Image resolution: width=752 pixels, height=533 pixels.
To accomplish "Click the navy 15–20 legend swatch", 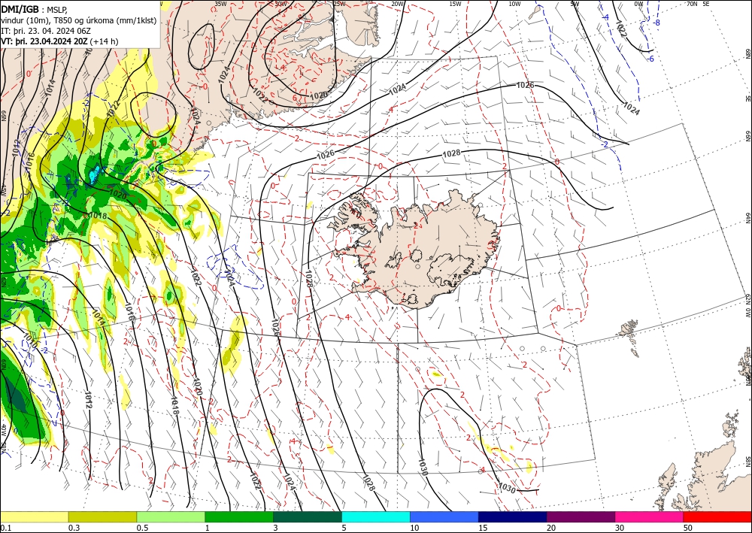I will coord(513,516).
